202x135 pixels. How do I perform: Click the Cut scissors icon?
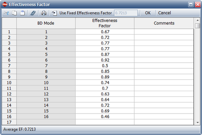pos(6,13)
